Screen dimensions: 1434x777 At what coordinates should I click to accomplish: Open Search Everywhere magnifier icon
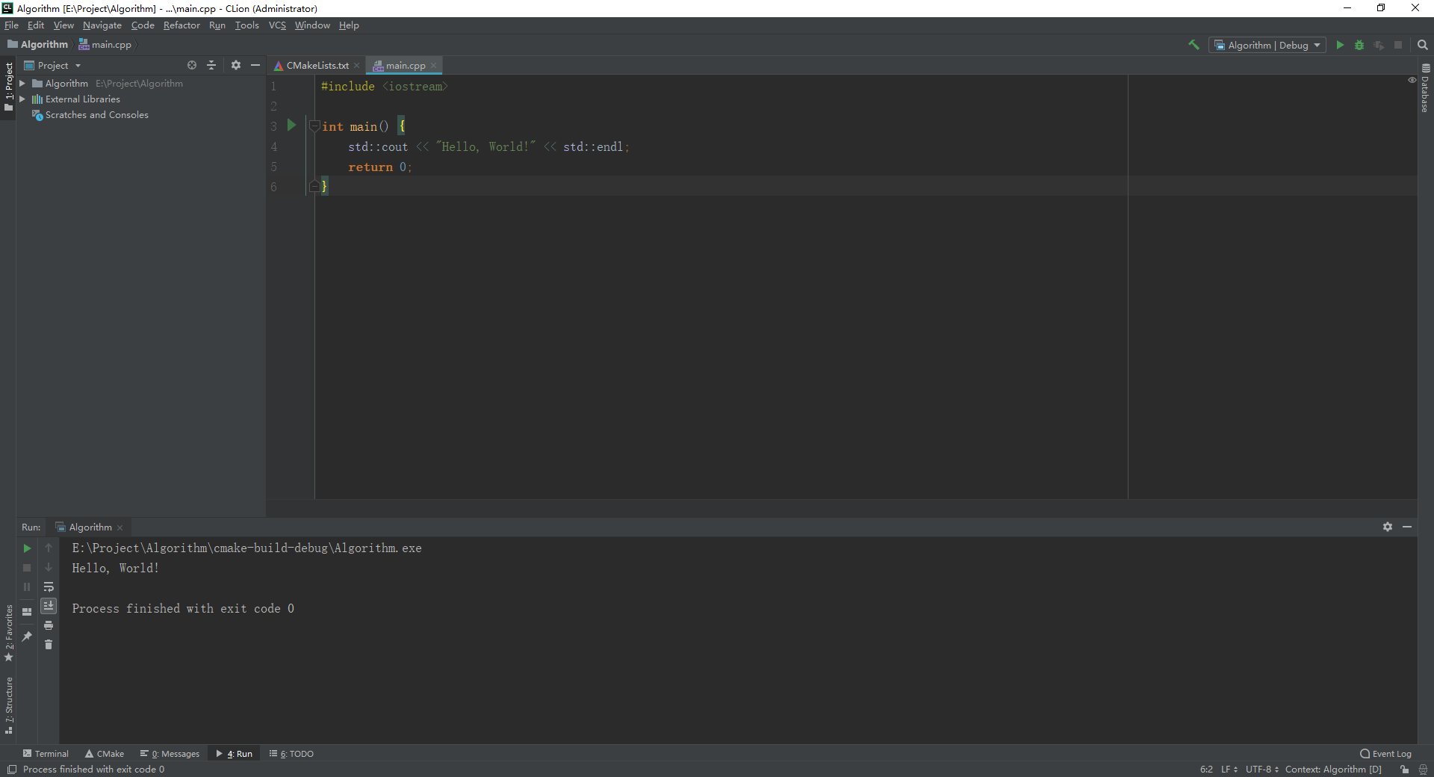pos(1422,45)
